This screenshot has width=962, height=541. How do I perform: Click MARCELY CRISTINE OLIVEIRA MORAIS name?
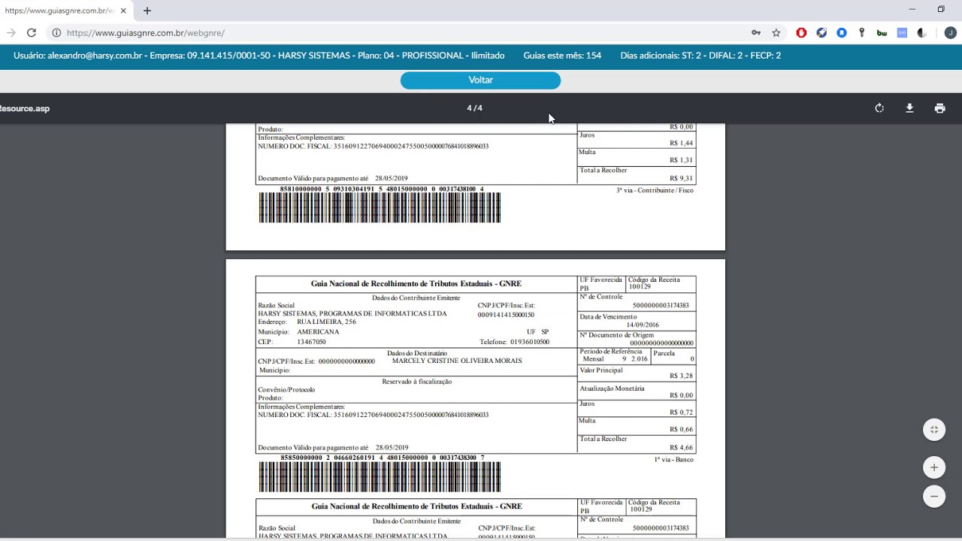click(457, 361)
